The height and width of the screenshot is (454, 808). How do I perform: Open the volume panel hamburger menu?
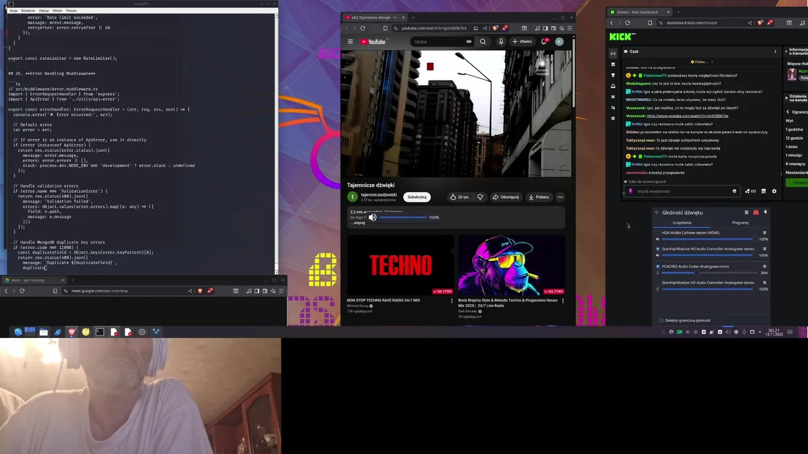(x=747, y=212)
